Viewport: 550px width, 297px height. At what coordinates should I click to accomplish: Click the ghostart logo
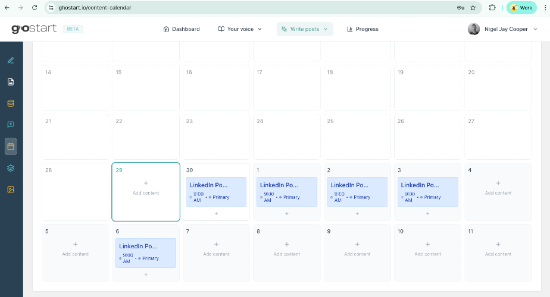click(34, 29)
